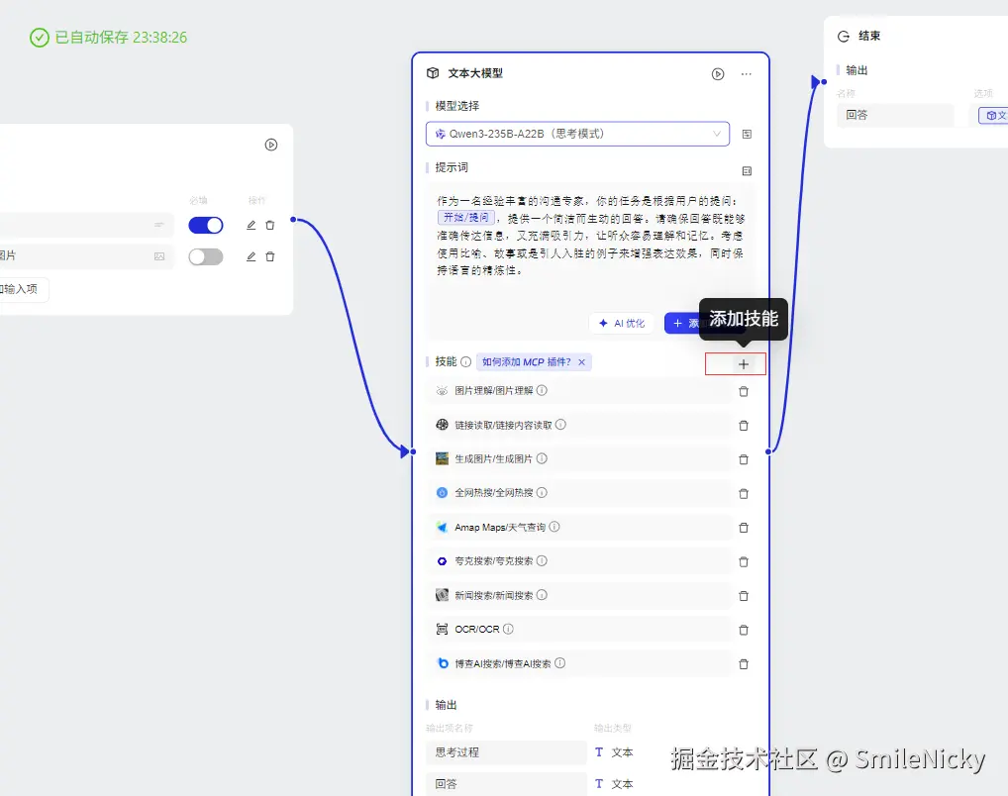Screen dimensions: 1008x796
Task: Expand the 提示词 editor with the expand icon
Action: (x=746, y=168)
